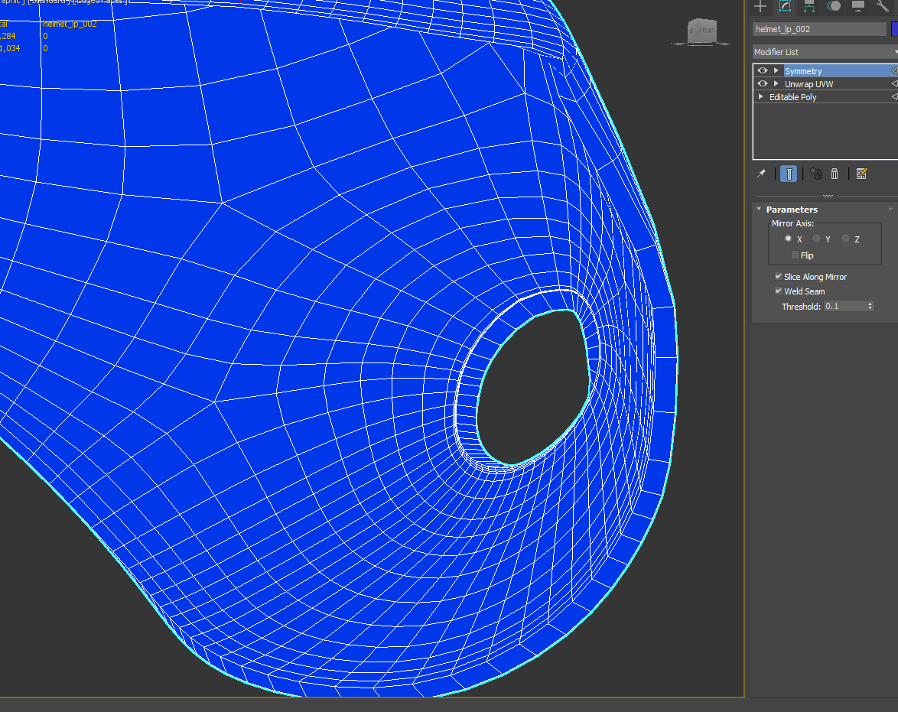
Task: Remove modifier with the trash icon
Action: point(835,174)
